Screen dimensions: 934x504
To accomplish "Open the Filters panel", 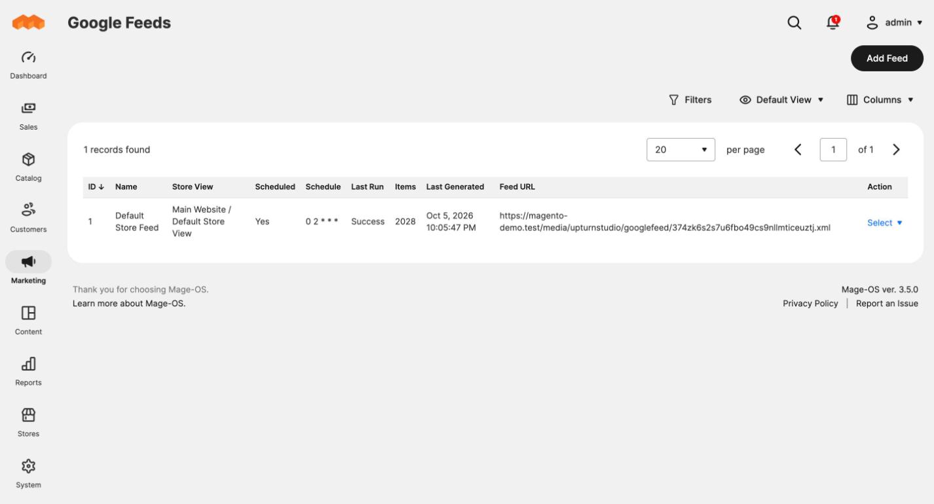I will pyautogui.click(x=690, y=99).
